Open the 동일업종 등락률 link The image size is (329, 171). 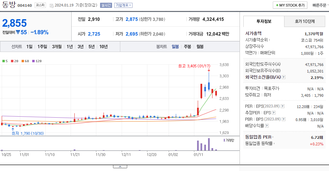260,144
